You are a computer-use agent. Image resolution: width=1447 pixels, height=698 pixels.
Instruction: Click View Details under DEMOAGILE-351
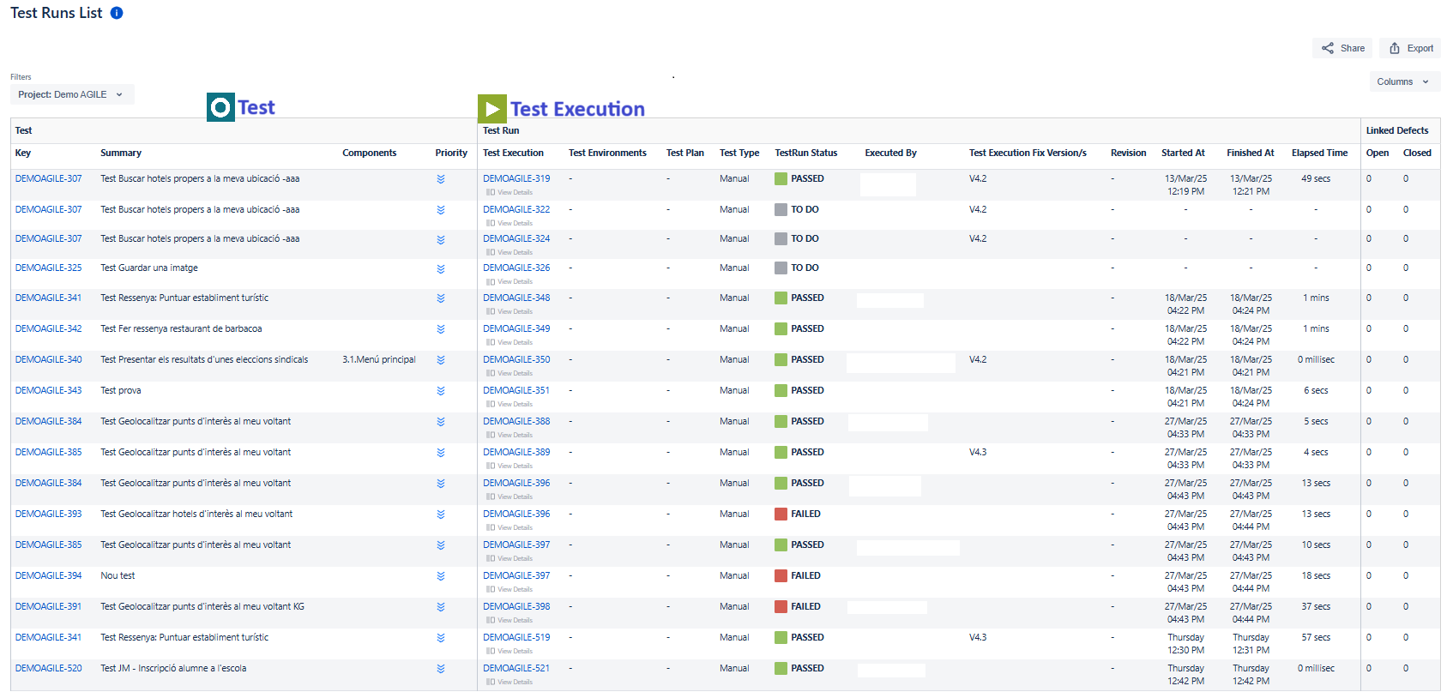pos(509,404)
